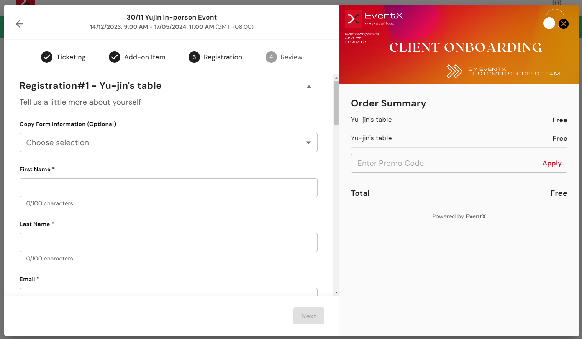Click the dropdown arrow in Choose selection
This screenshot has height=339, width=582.
point(308,142)
